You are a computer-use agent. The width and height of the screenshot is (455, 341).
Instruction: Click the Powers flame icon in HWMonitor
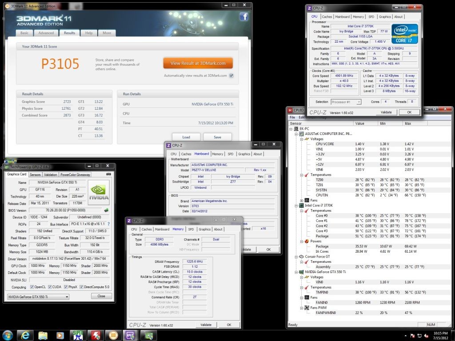point(307,241)
